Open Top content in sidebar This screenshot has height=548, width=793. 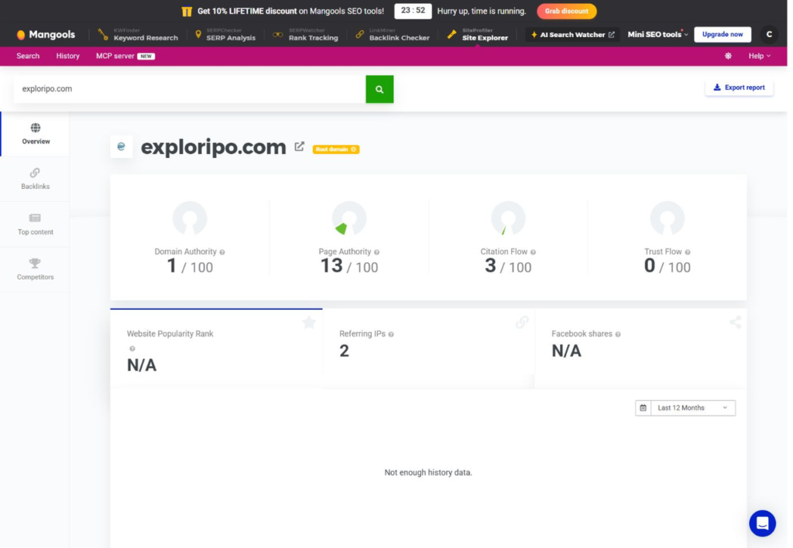tap(36, 224)
